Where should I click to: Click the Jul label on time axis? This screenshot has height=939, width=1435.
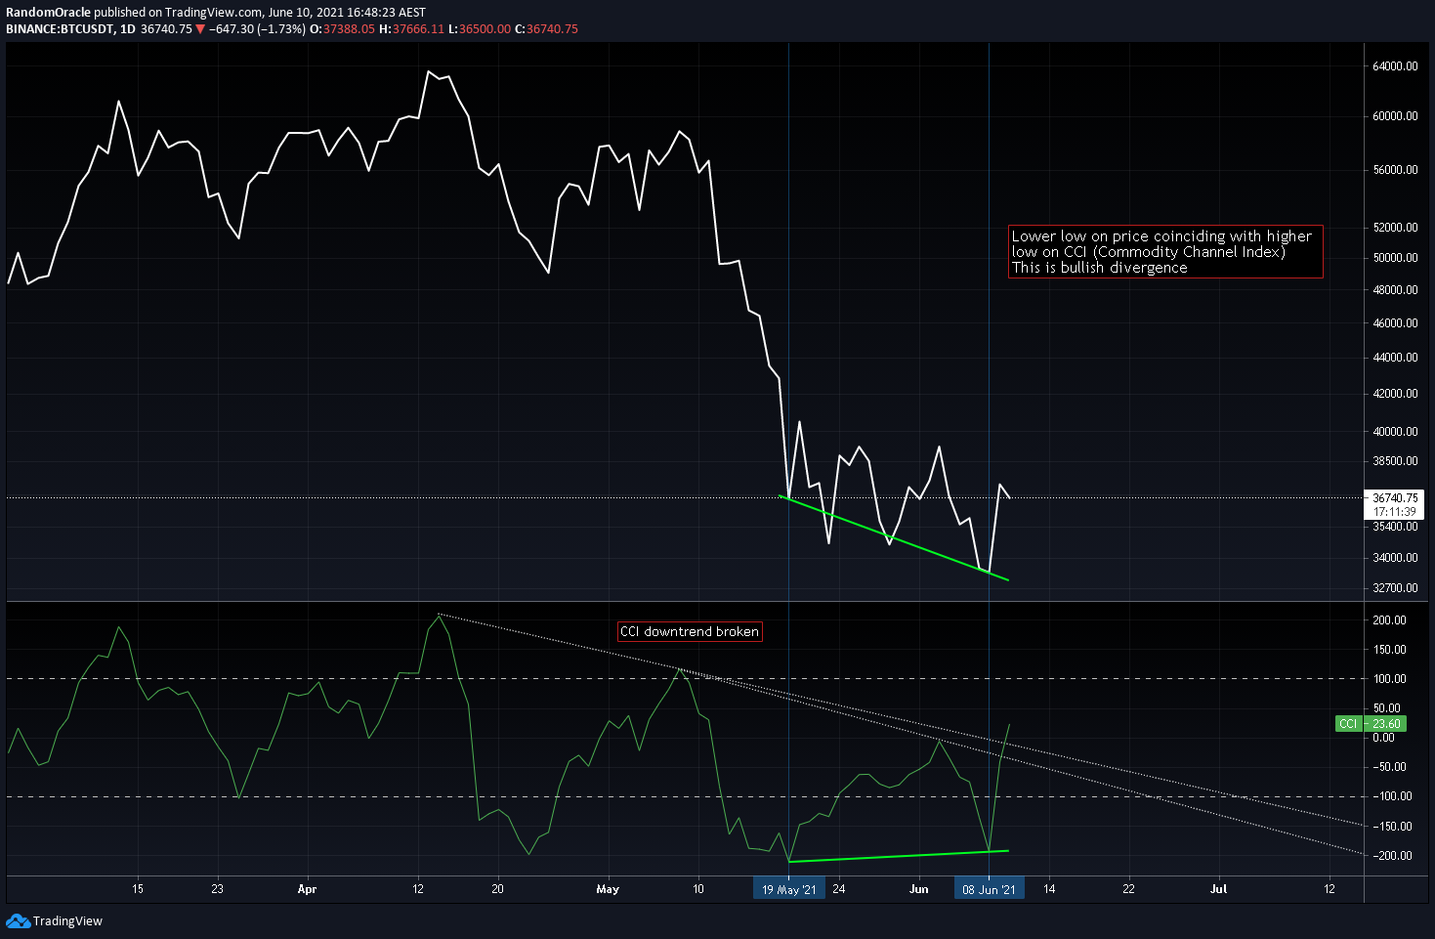[x=1219, y=889]
